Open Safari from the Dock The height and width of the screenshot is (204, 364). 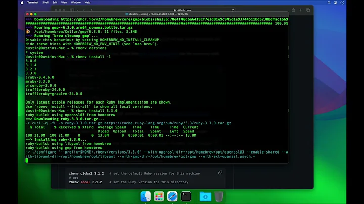[172, 196]
